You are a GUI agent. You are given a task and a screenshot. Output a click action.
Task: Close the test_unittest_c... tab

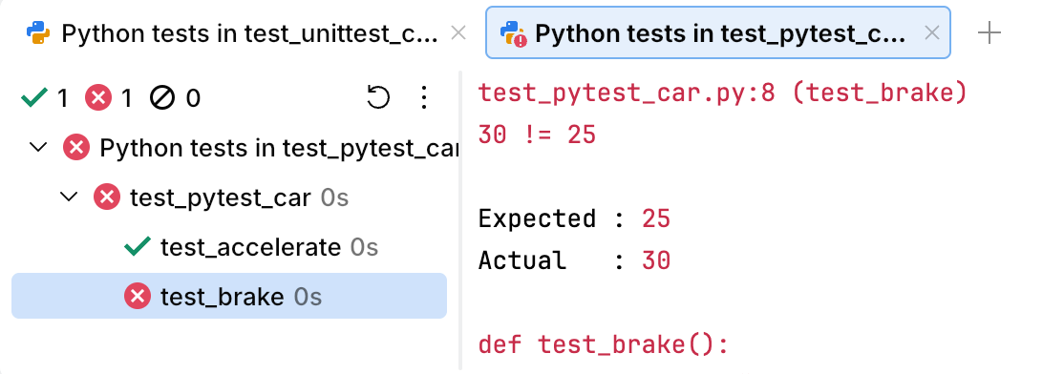(x=458, y=32)
